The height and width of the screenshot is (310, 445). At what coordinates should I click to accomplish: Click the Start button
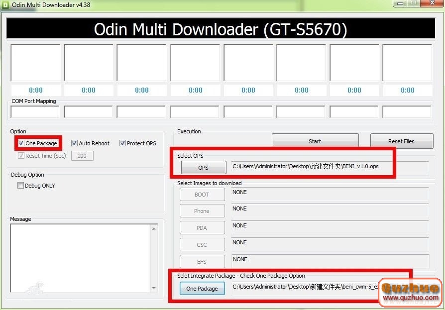point(315,141)
